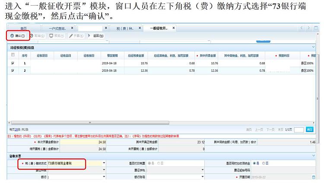
Task: Click the 票证起始号码 field
Action: click(283, 170)
